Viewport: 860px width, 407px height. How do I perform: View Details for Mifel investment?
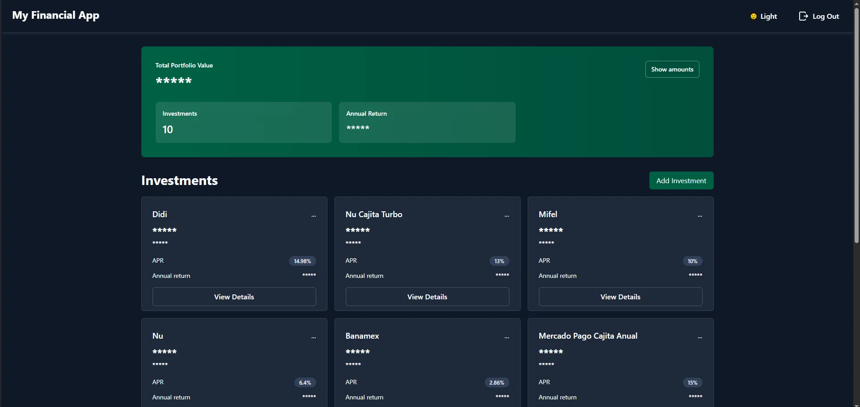(x=620, y=297)
